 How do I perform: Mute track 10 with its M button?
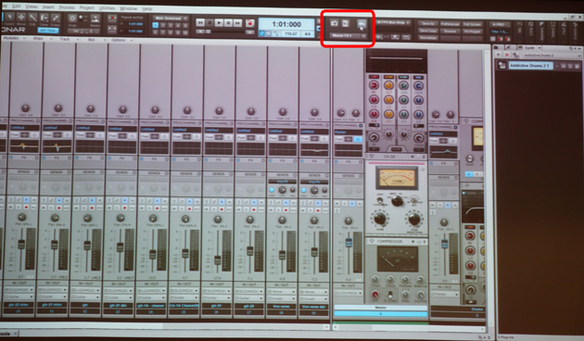click(x=11, y=207)
